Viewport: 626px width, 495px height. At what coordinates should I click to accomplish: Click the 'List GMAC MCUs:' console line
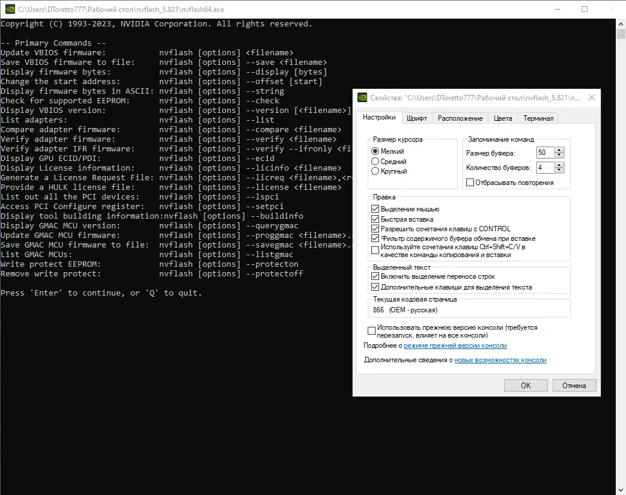pyautogui.click(x=36, y=255)
